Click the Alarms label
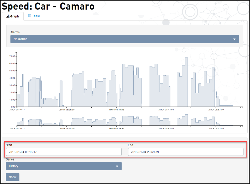This screenshot has width=250, height=184. click(x=15, y=32)
